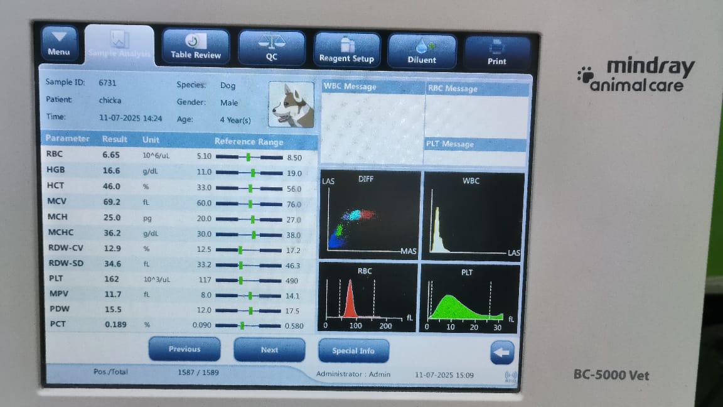This screenshot has height=407, width=723.
Task: Open the QC scales icon
Action: [x=271, y=48]
